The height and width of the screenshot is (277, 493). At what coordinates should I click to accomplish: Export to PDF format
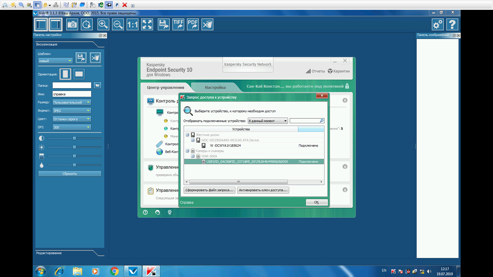193,24
